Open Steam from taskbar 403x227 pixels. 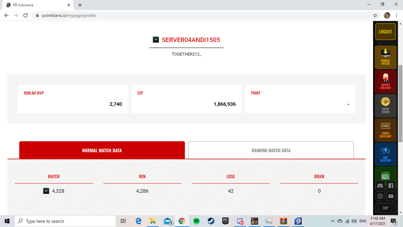tap(211, 221)
